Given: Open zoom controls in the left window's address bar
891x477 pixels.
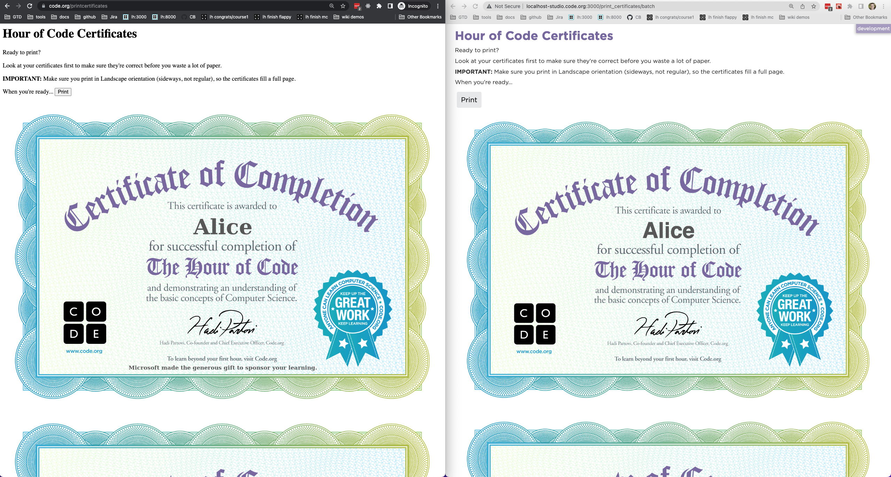Looking at the screenshot, I should pyautogui.click(x=331, y=6).
